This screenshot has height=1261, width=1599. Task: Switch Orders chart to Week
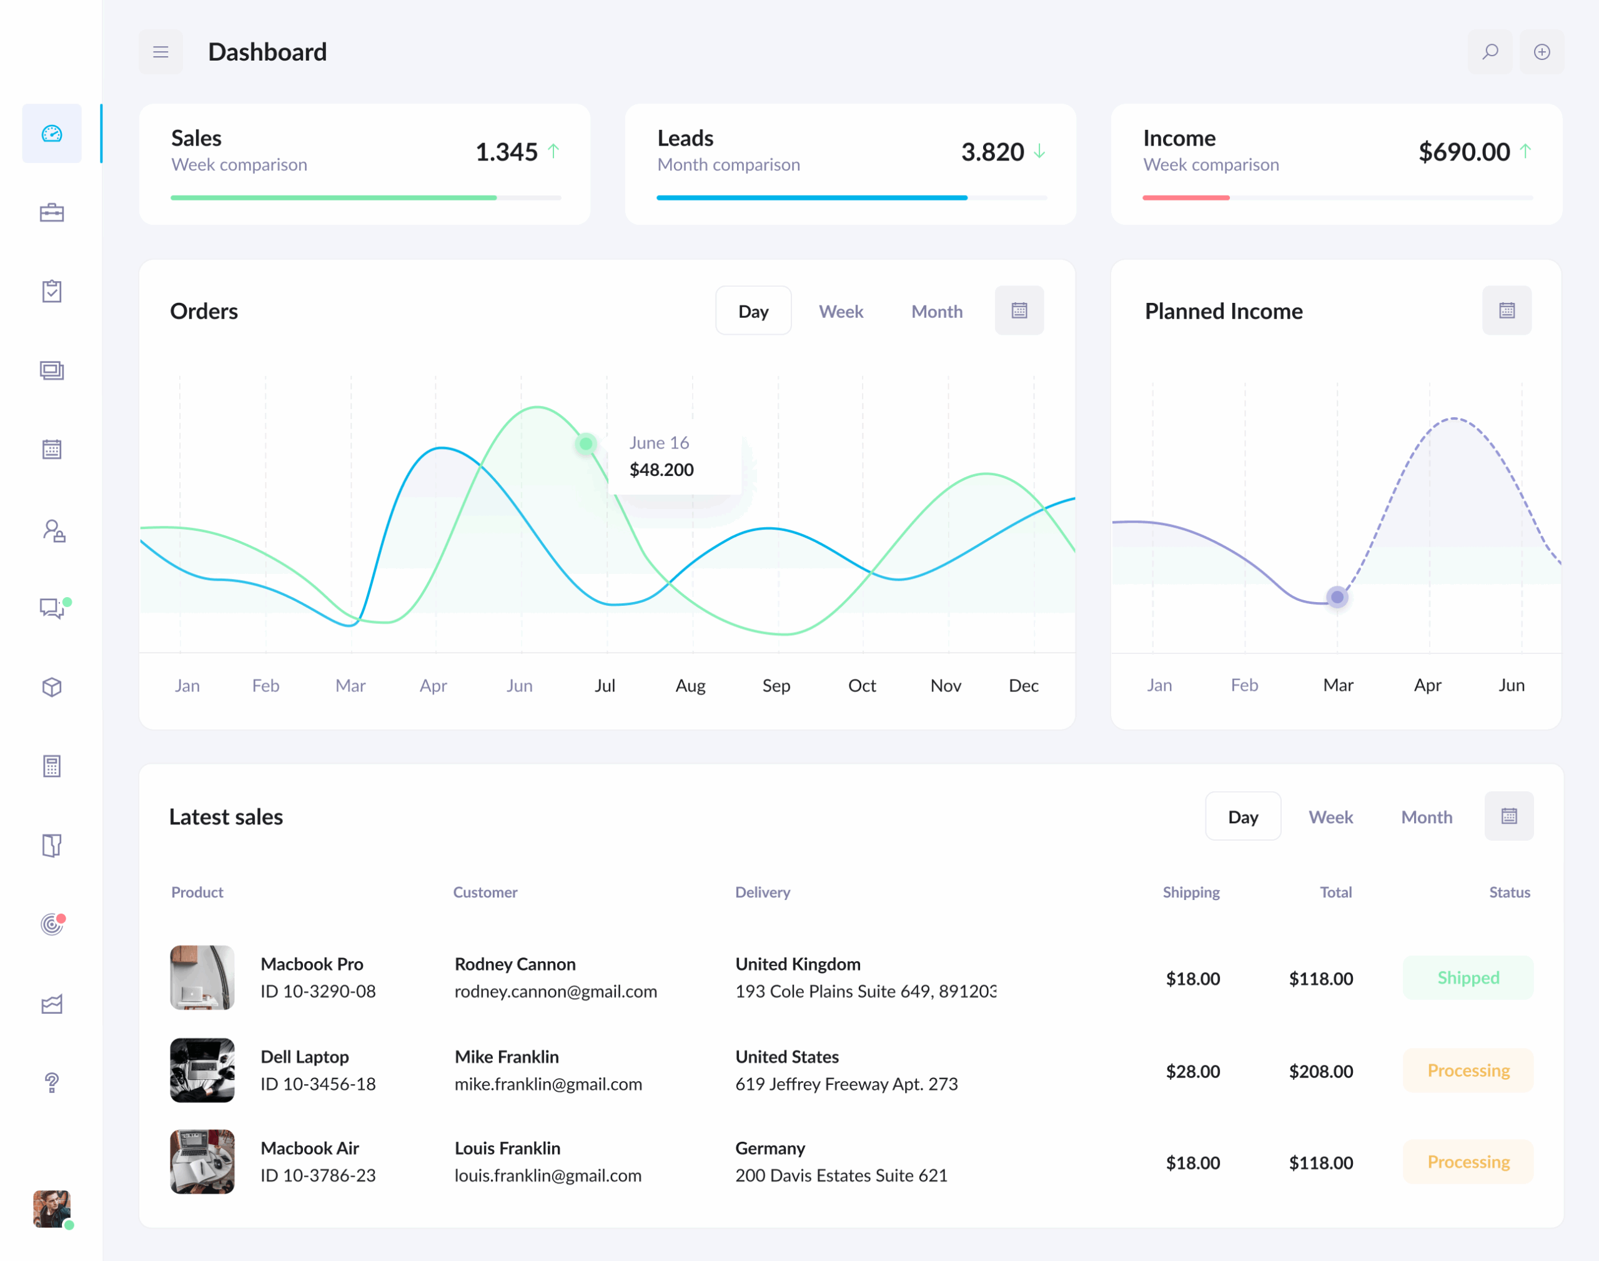tap(841, 312)
